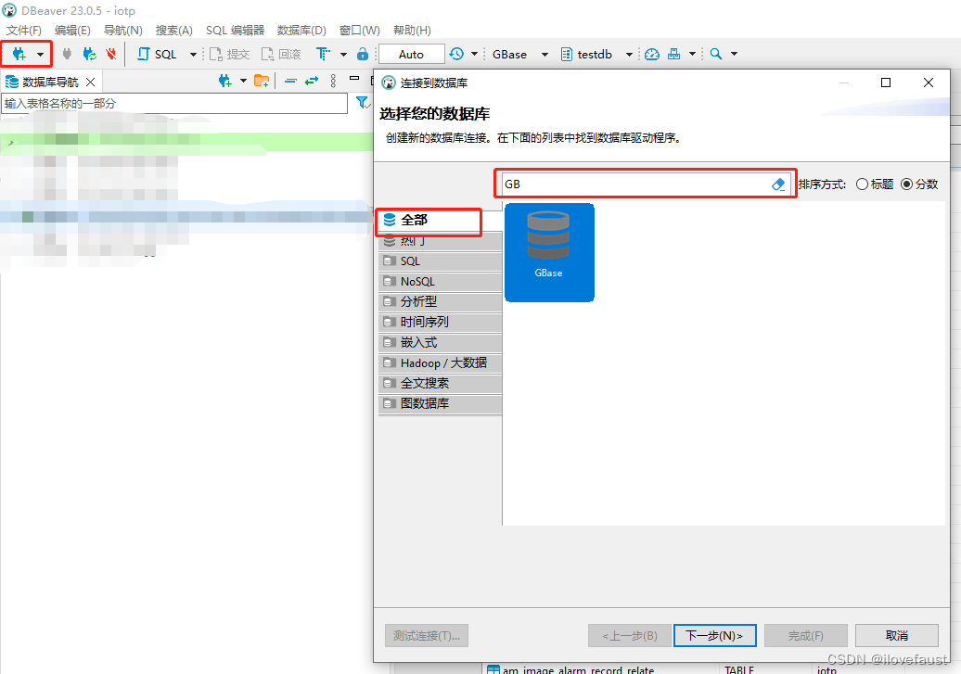The height and width of the screenshot is (674, 961).
Task: Select the 分析型 driver category
Action: click(440, 301)
